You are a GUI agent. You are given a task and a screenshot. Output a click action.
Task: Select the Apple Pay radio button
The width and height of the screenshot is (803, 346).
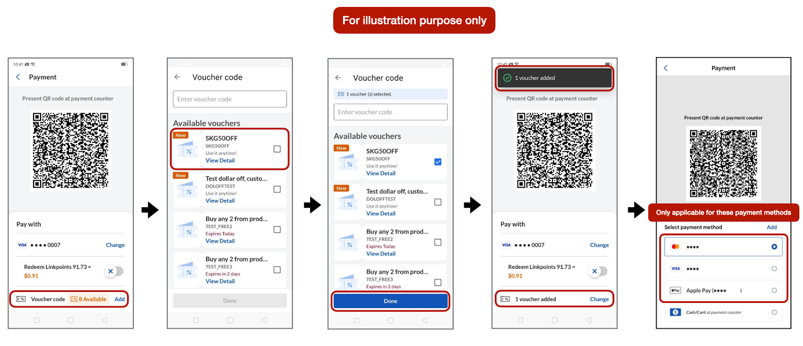tap(774, 290)
